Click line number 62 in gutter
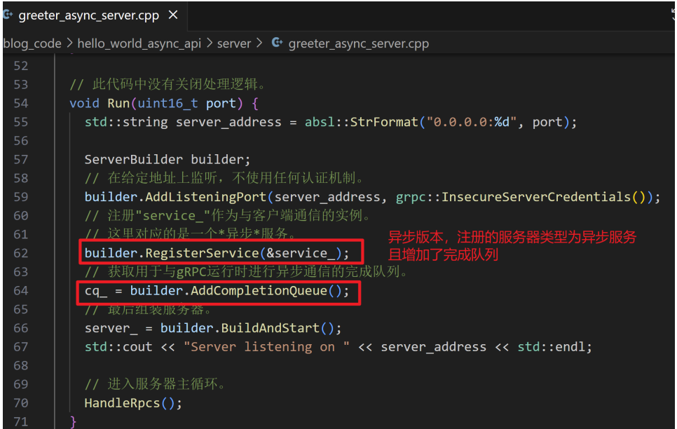The image size is (677, 429). click(x=21, y=253)
